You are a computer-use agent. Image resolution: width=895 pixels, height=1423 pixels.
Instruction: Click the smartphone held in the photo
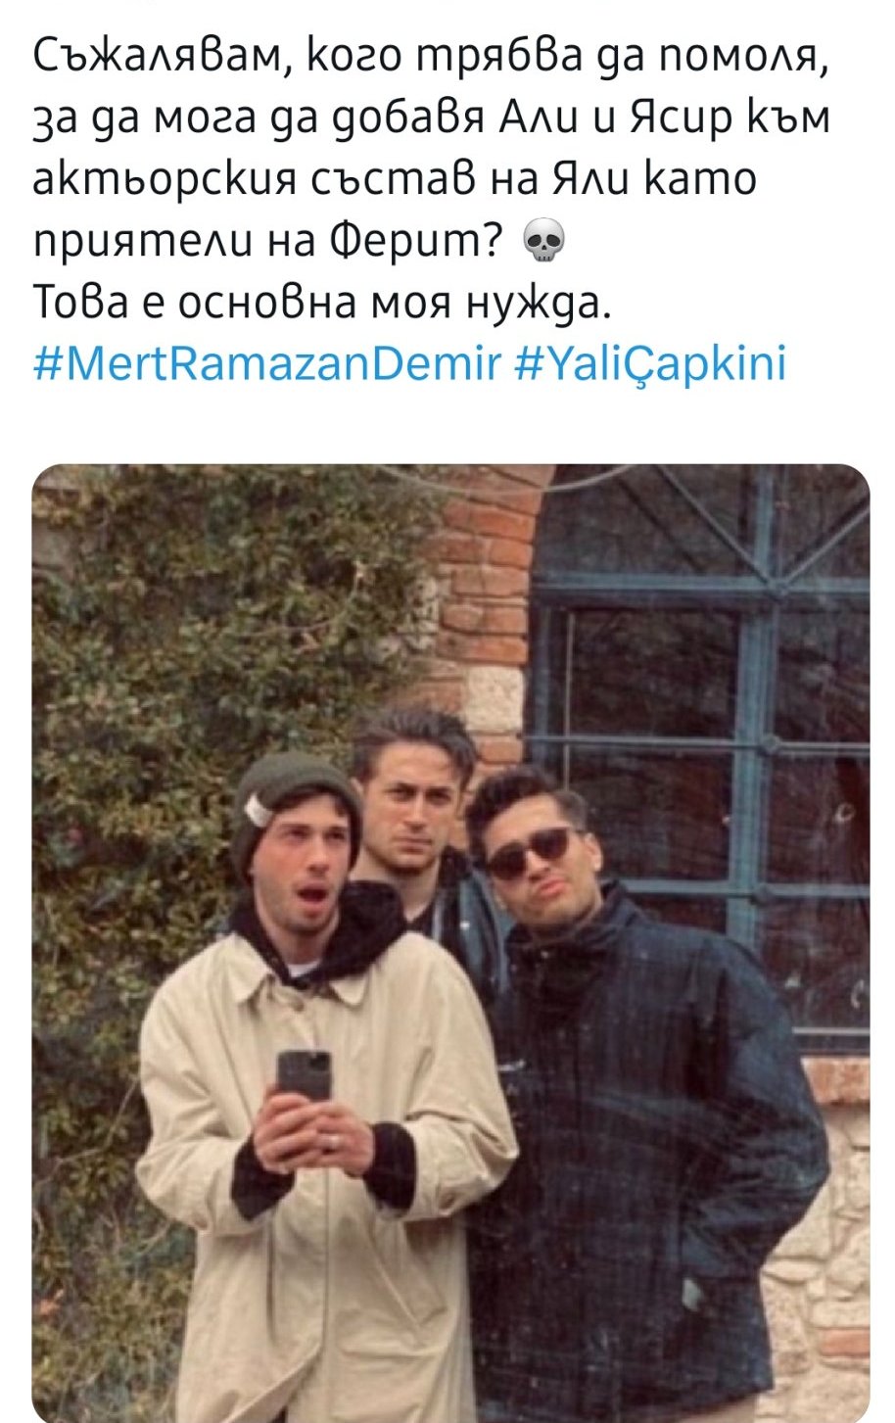click(304, 1075)
